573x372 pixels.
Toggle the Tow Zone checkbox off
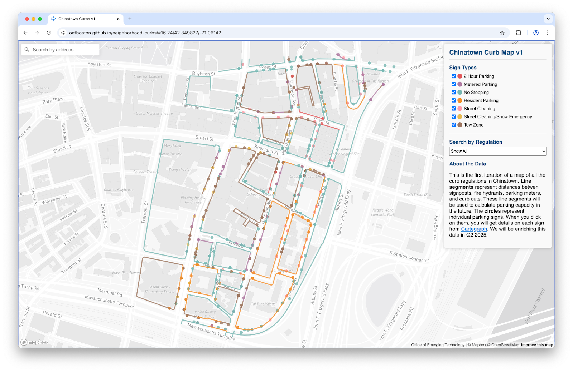pyautogui.click(x=453, y=125)
